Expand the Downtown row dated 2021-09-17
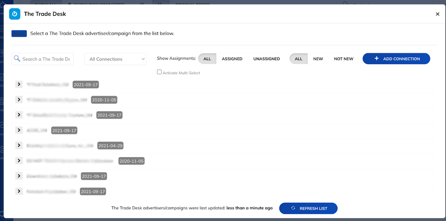Viewport: 446px width, 221px height. click(19, 176)
